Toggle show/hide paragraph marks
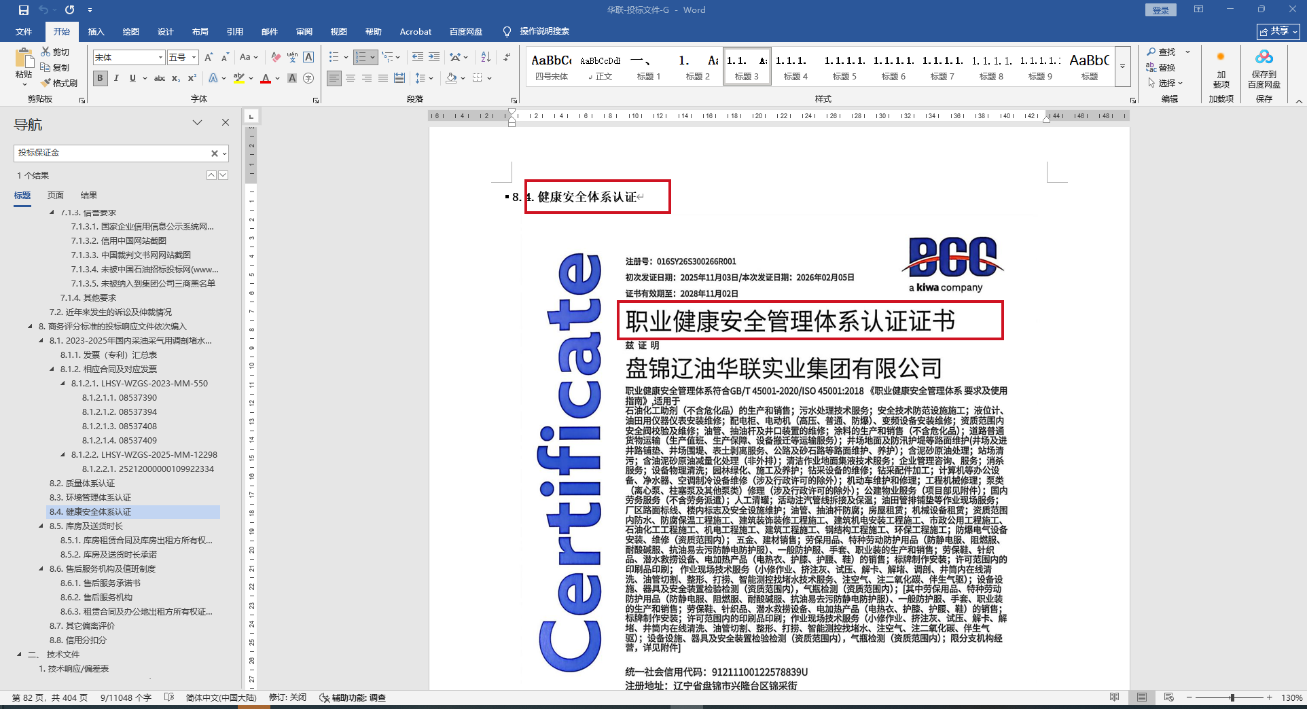Image resolution: width=1307 pixels, height=709 pixels. coord(507,57)
